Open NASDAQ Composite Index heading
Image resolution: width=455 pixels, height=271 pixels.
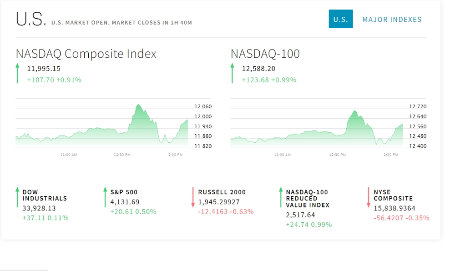86,54
